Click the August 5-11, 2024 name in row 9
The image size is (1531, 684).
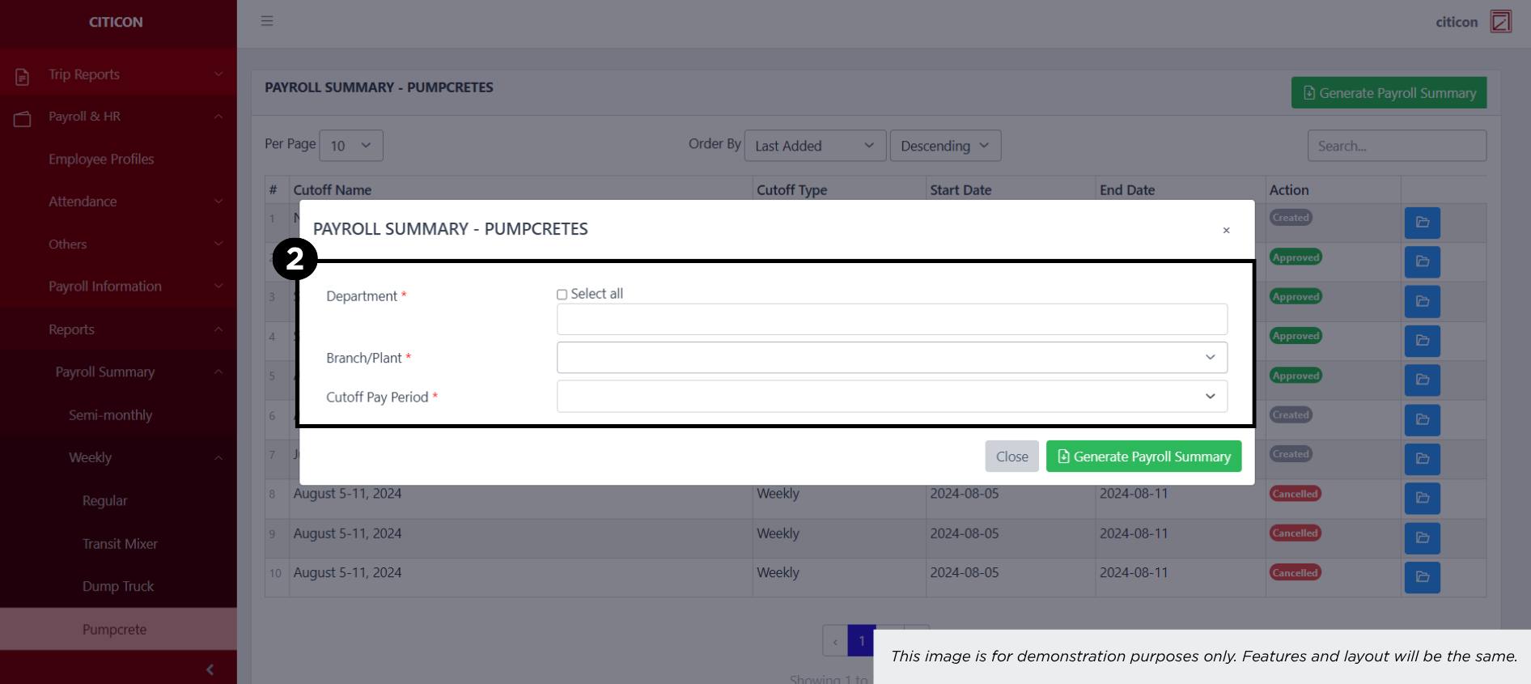tap(347, 533)
